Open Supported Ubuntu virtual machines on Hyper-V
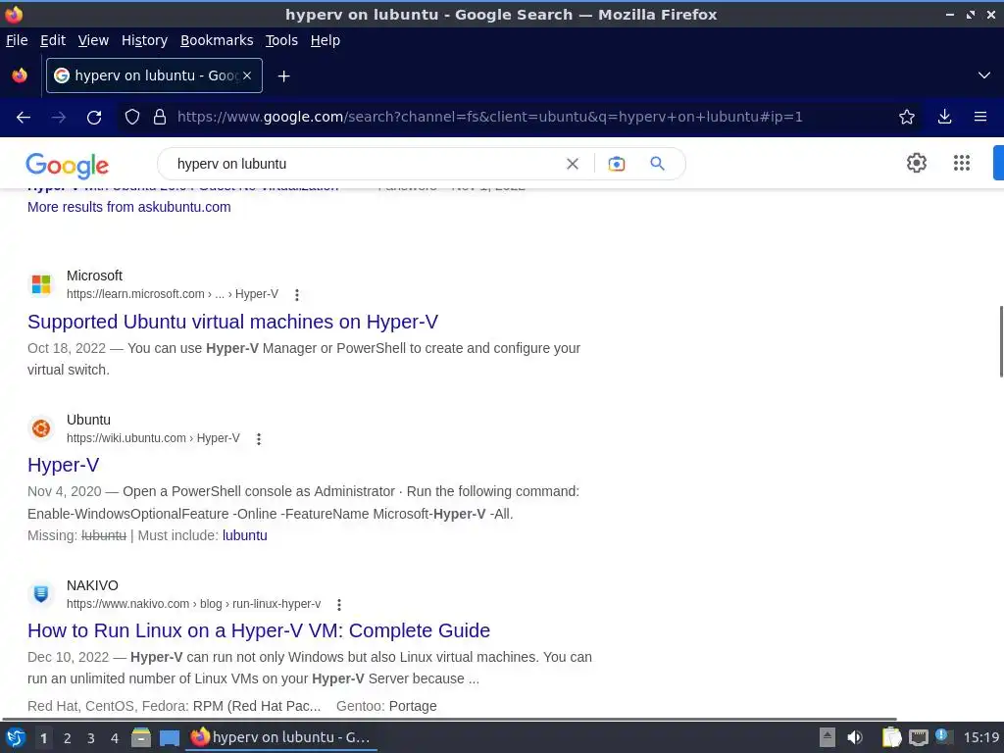The height and width of the screenshot is (753, 1004). [x=232, y=322]
